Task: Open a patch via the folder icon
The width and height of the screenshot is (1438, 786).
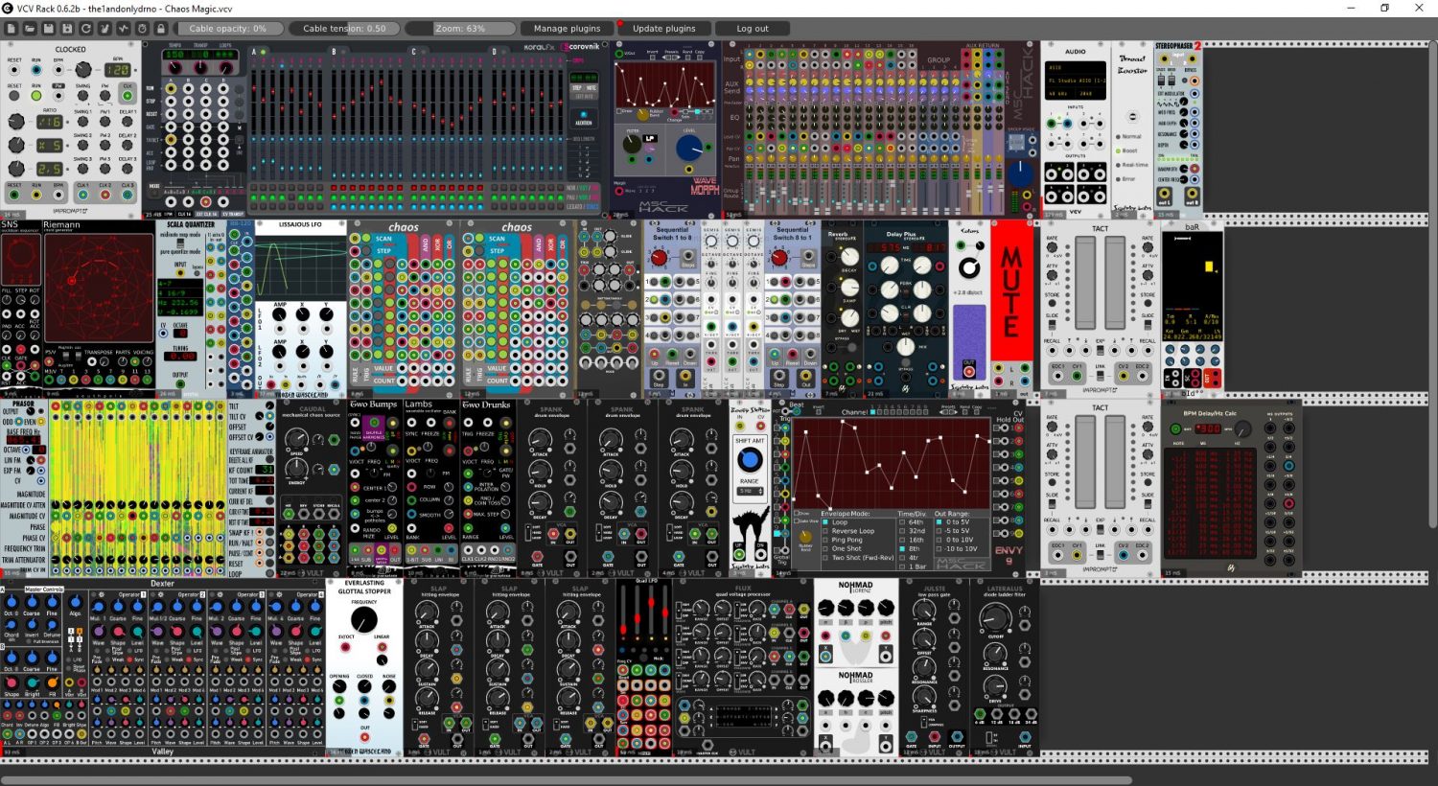Action: point(31,29)
